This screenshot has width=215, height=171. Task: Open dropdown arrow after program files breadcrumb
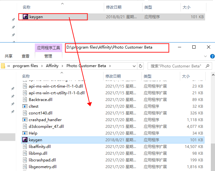pos(42,66)
